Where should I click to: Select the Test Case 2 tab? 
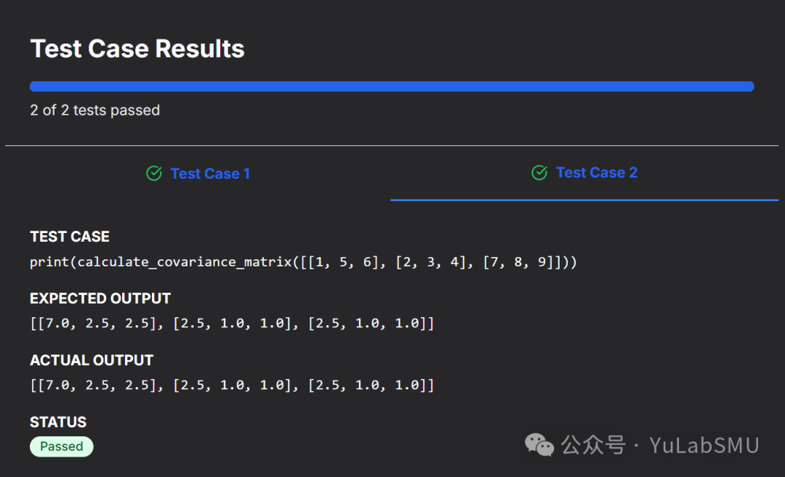[x=596, y=172]
